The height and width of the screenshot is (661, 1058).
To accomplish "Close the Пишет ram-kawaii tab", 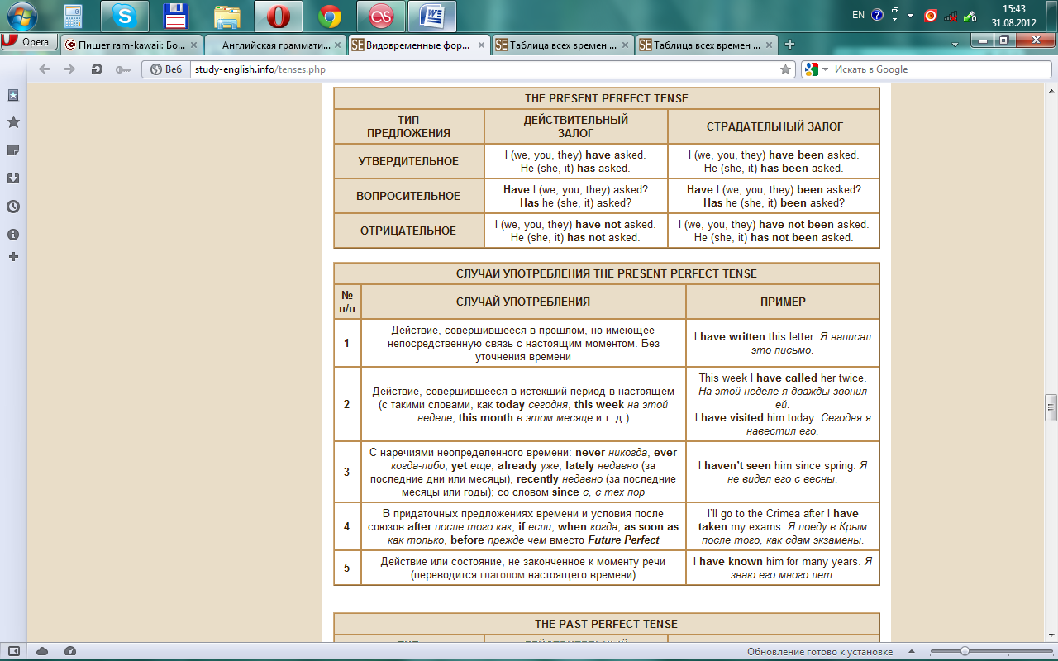I will [193, 45].
